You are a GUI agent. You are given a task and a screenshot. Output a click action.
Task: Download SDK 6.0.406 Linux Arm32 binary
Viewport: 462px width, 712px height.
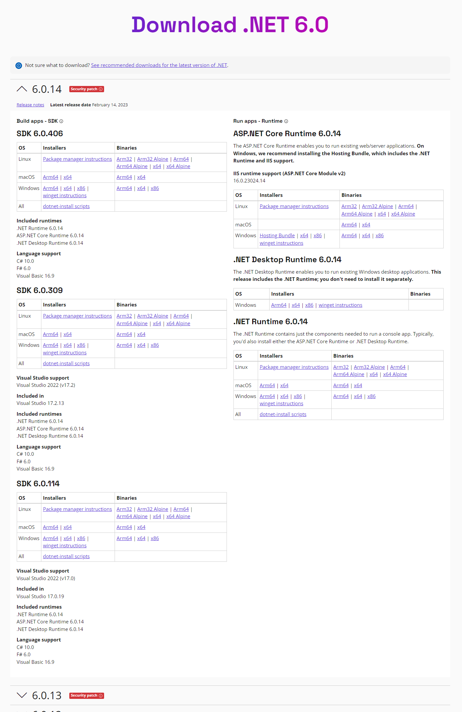(124, 159)
